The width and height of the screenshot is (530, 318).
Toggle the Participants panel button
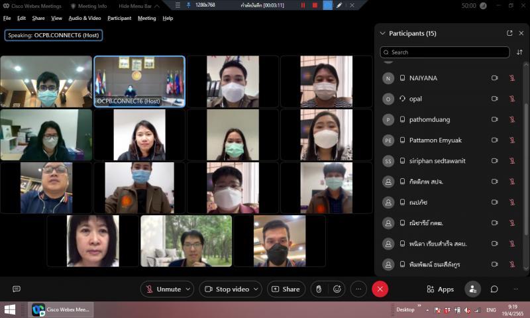tap(473, 289)
